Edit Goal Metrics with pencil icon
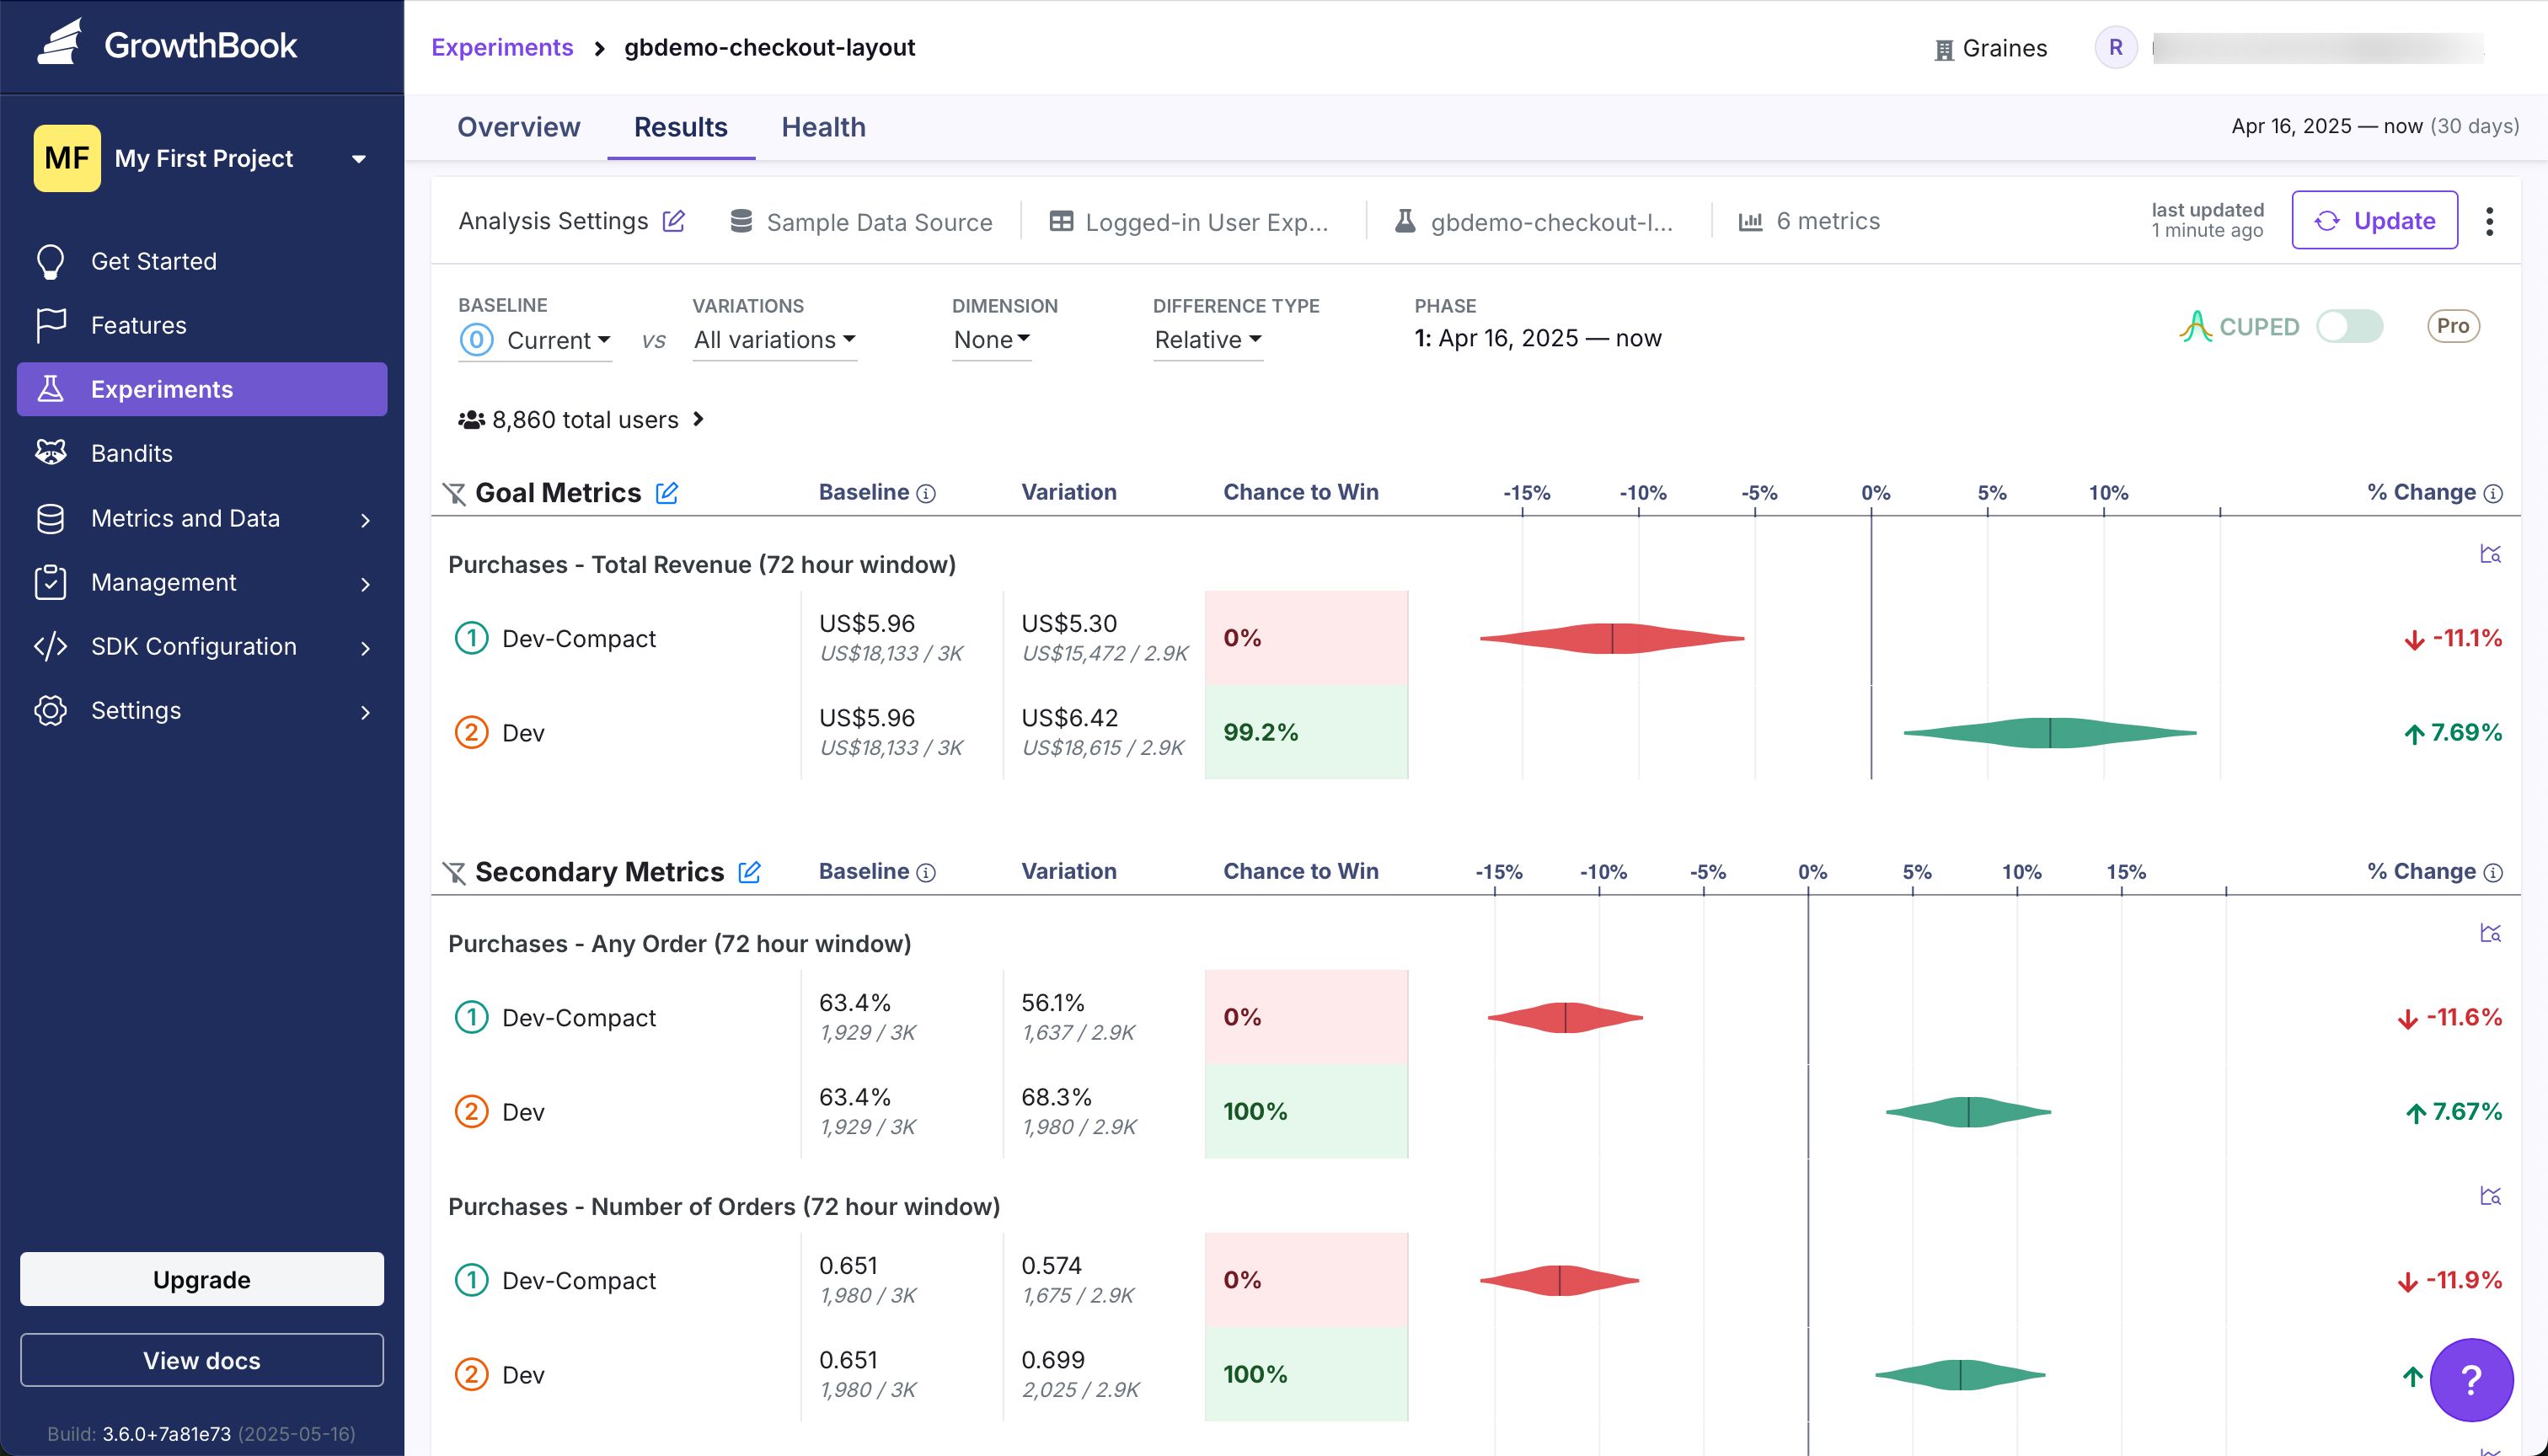This screenshot has height=1456, width=2548. point(667,492)
